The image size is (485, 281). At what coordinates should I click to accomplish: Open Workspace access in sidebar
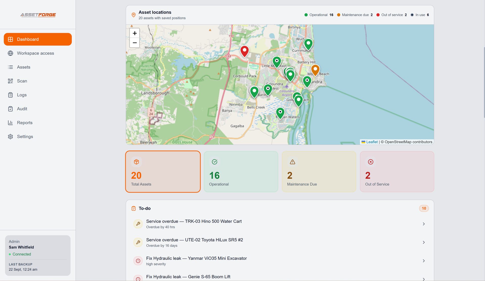pyautogui.click(x=38, y=53)
